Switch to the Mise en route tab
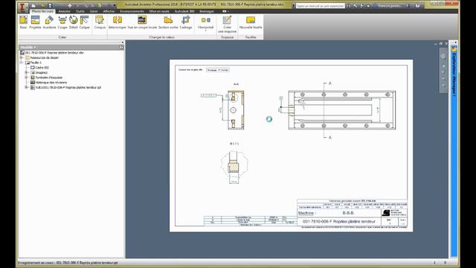Image resolution: width=476 pixels, height=268 pixels. point(159,11)
